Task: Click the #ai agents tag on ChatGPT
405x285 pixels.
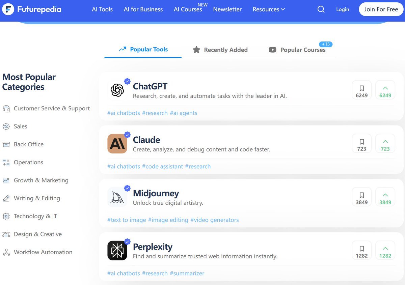Action: (x=184, y=113)
